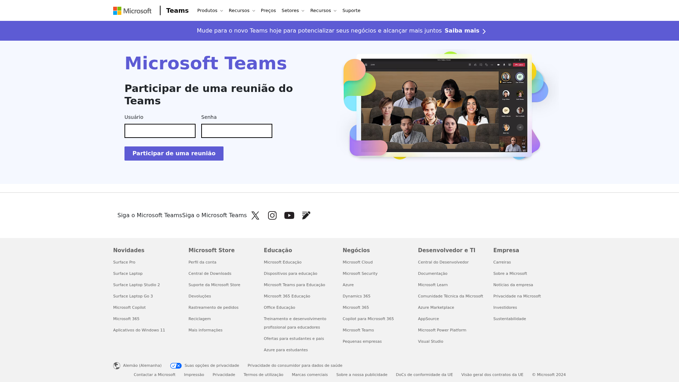Expand the Setores dropdown menu
This screenshot has height=382, width=679.
click(293, 11)
